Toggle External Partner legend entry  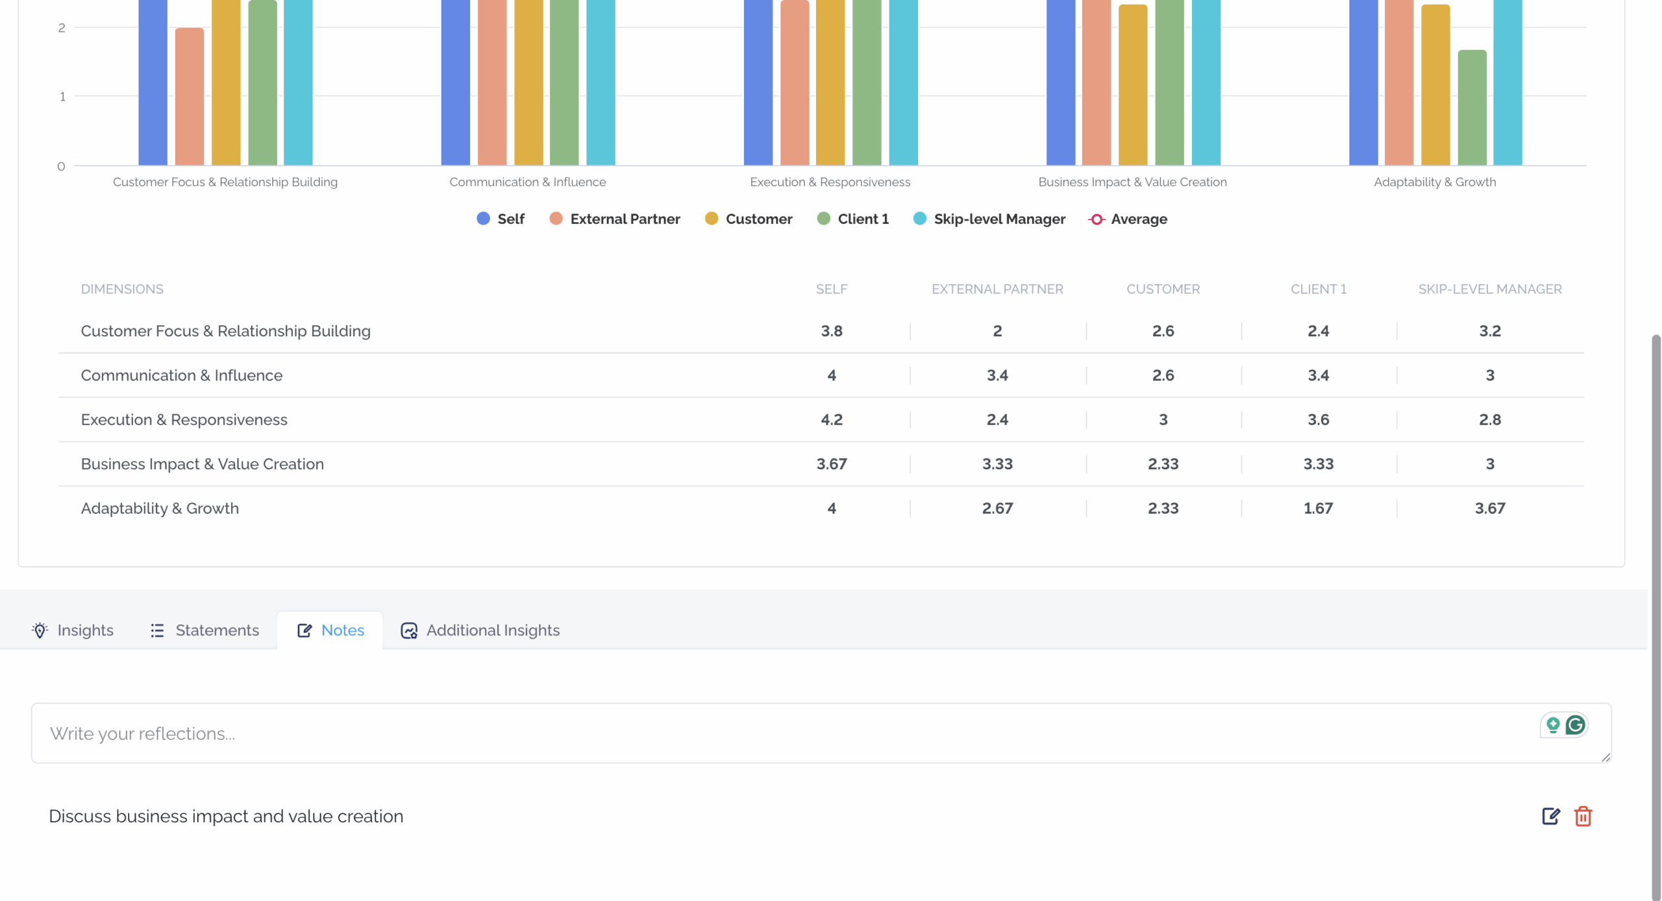point(614,219)
